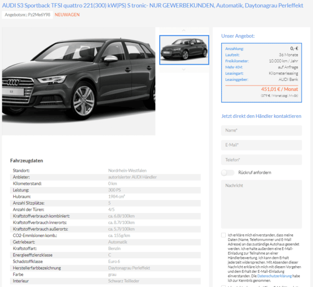Click the Unser Angebot heading
313x287 pixels.
coord(238,36)
